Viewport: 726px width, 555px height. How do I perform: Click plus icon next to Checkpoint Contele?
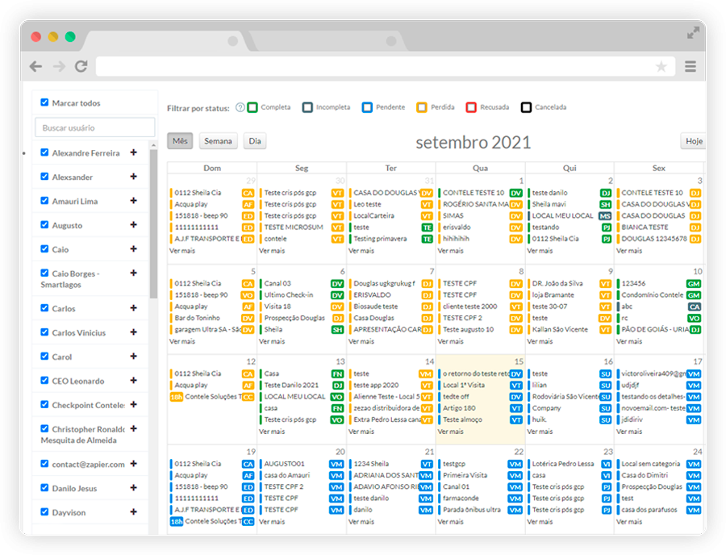click(133, 404)
